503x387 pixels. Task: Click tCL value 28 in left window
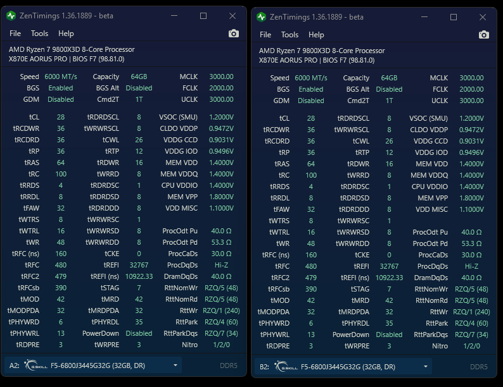coord(61,117)
